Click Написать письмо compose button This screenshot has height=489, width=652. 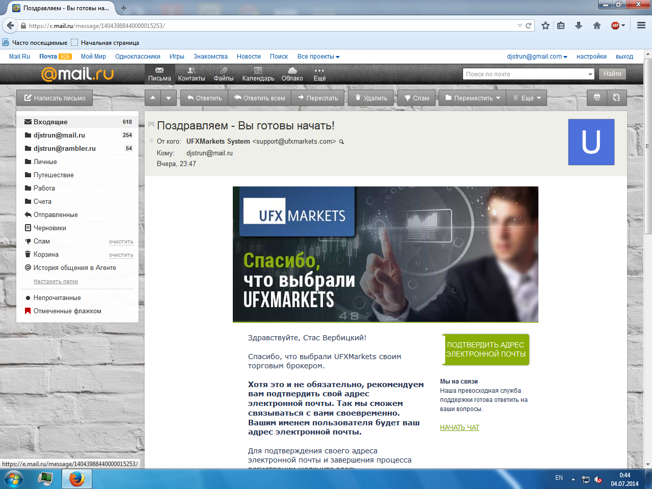tap(55, 98)
